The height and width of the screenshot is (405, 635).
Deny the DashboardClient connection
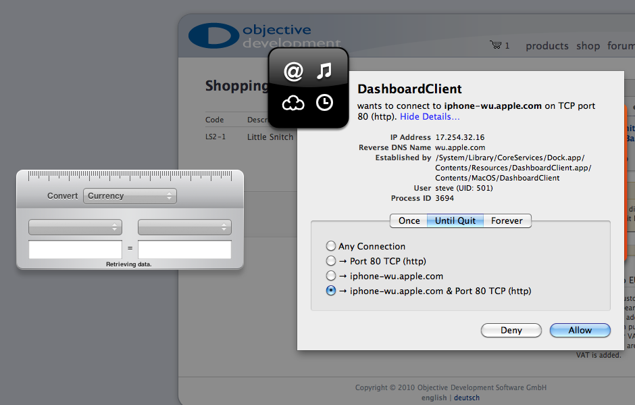[x=511, y=330]
